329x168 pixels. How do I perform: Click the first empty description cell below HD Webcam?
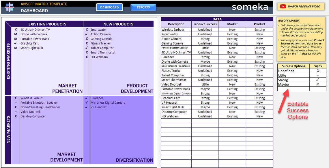click(x=176, y=121)
